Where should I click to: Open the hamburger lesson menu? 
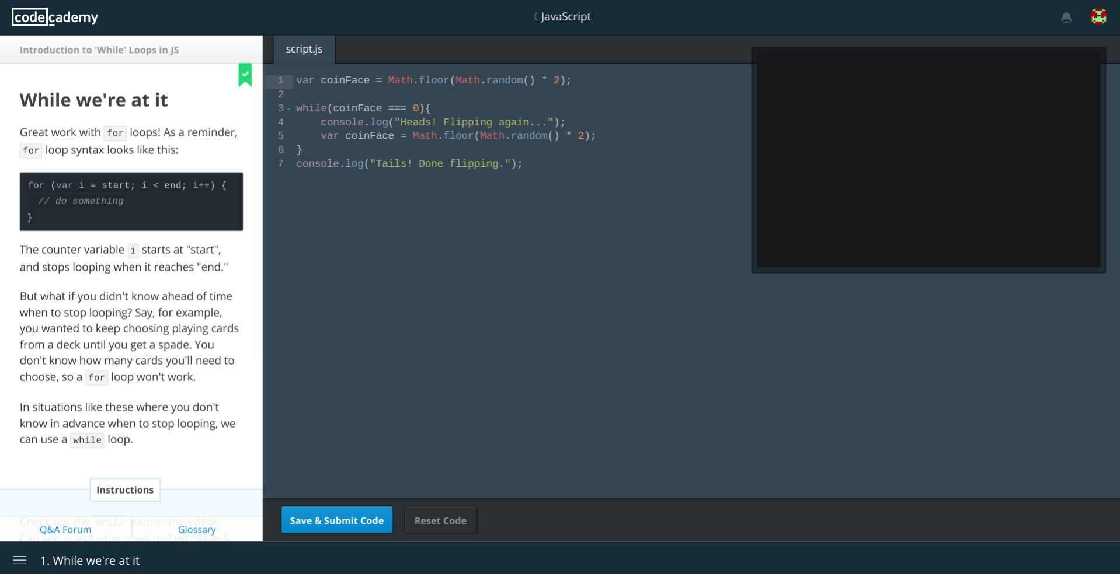20,560
